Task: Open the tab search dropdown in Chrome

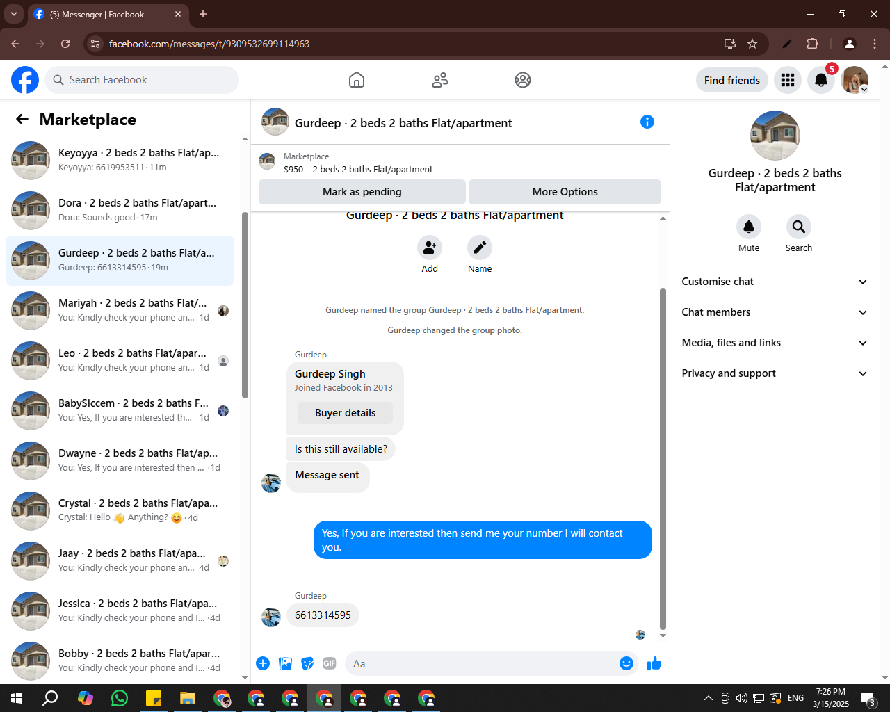Action: click(x=14, y=14)
